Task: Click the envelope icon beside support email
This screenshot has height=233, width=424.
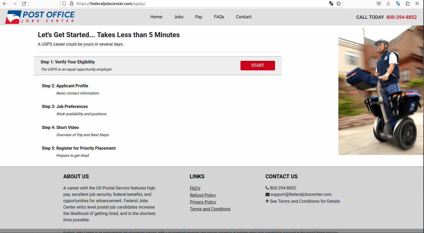Action: point(268,195)
